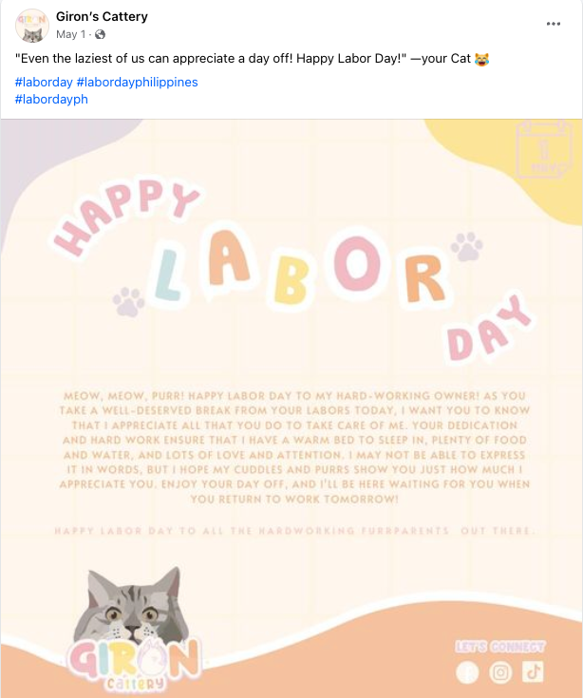Image resolution: width=583 pixels, height=698 pixels.
Task: Select the #labordayph hashtag
Action: 52,99
